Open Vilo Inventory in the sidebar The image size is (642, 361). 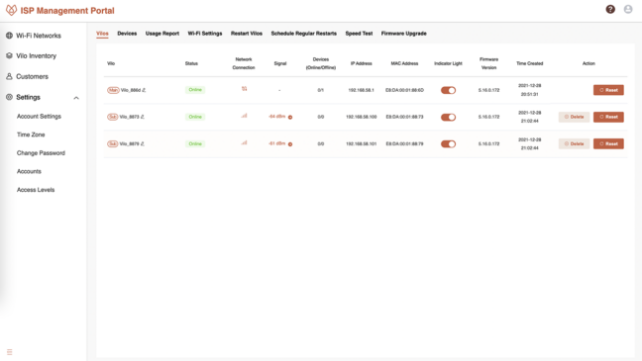pos(36,56)
